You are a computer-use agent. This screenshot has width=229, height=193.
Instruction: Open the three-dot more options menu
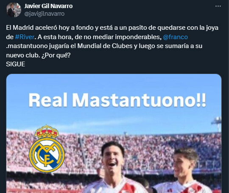(218, 6)
